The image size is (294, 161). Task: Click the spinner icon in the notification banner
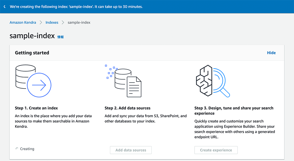tap(5, 7)
